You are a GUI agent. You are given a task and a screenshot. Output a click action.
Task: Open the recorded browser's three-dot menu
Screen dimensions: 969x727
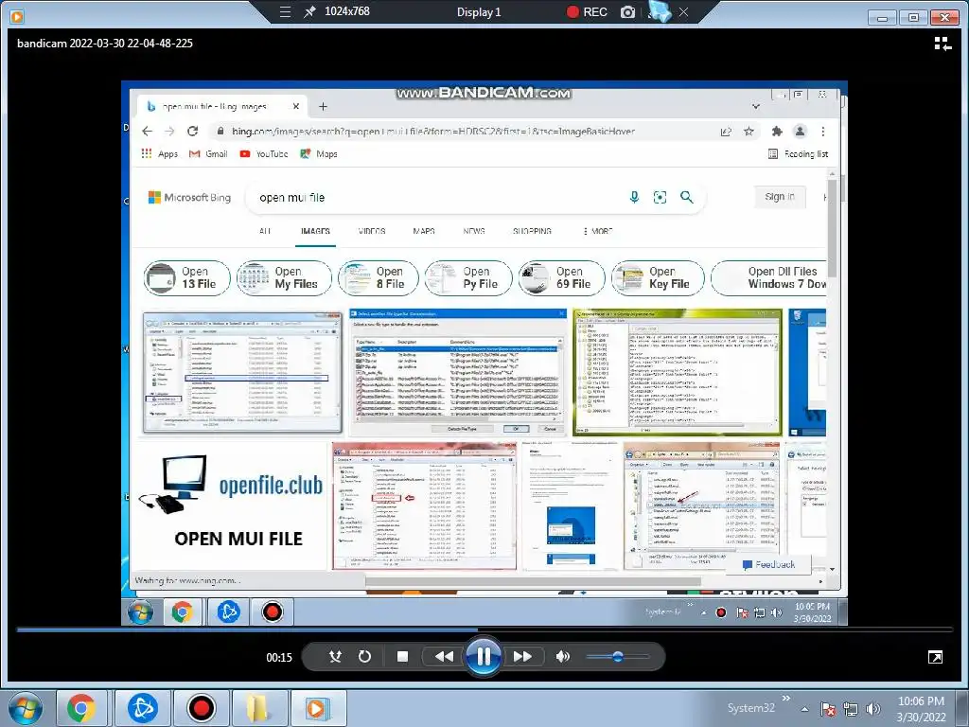823,131
